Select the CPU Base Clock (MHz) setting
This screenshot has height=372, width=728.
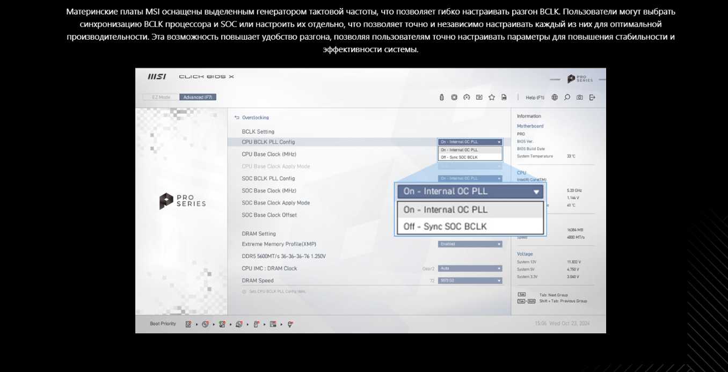(x=269, y=154)
